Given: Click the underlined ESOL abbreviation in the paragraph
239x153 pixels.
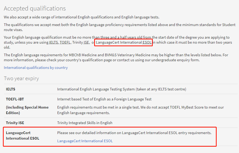Looking at the screenshot, I should (x=147, y=42).
